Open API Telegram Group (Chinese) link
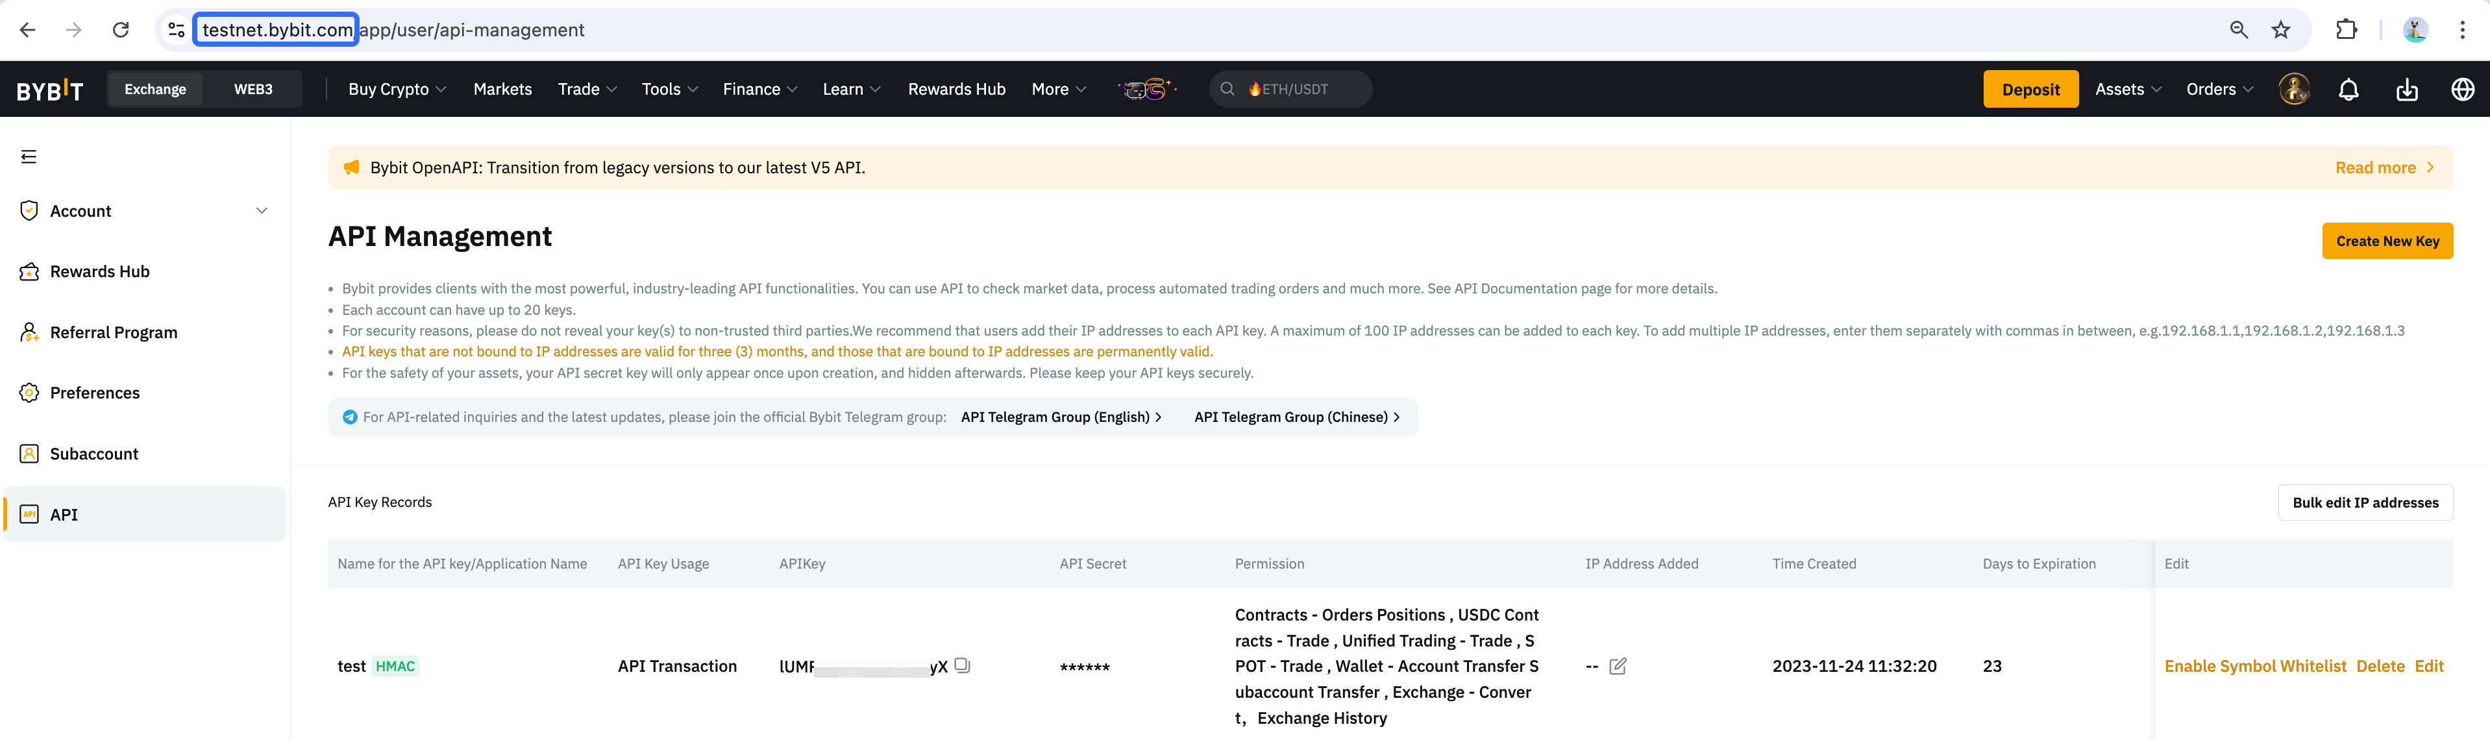Viewport: 2490px width, 740px height. tap(1297, 417)
